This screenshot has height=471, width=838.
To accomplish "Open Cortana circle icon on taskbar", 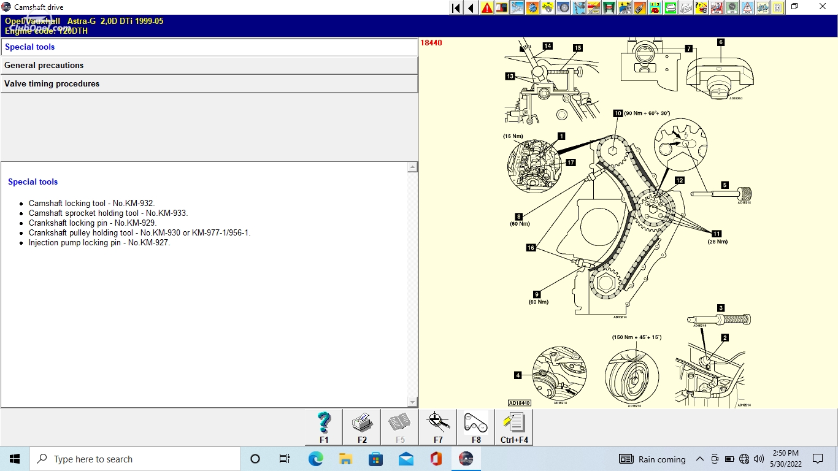I will (x=255, y=459).
